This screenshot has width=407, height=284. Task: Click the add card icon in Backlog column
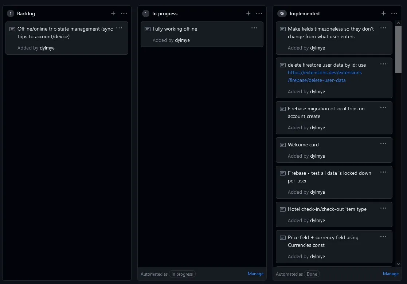113,13
